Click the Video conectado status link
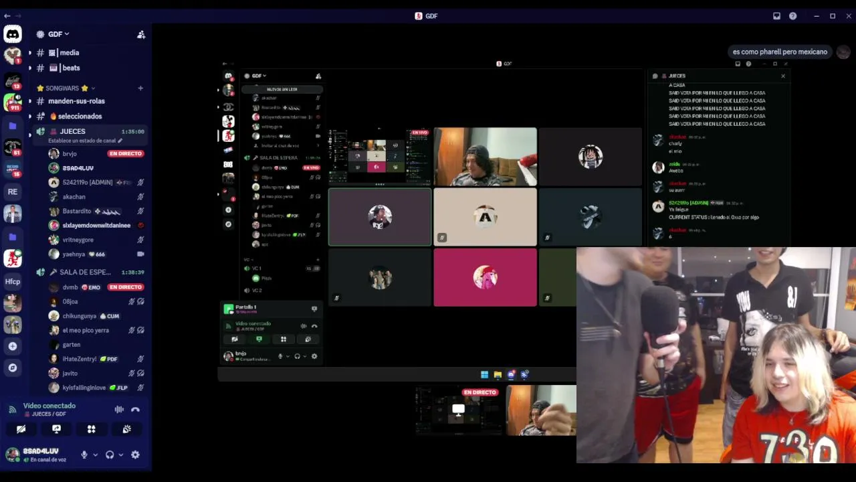 (49, 406)
